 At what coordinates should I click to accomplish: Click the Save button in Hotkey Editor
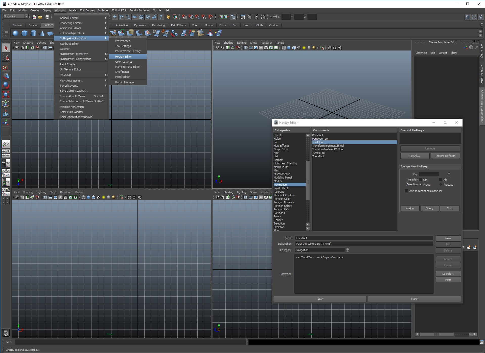320,299
